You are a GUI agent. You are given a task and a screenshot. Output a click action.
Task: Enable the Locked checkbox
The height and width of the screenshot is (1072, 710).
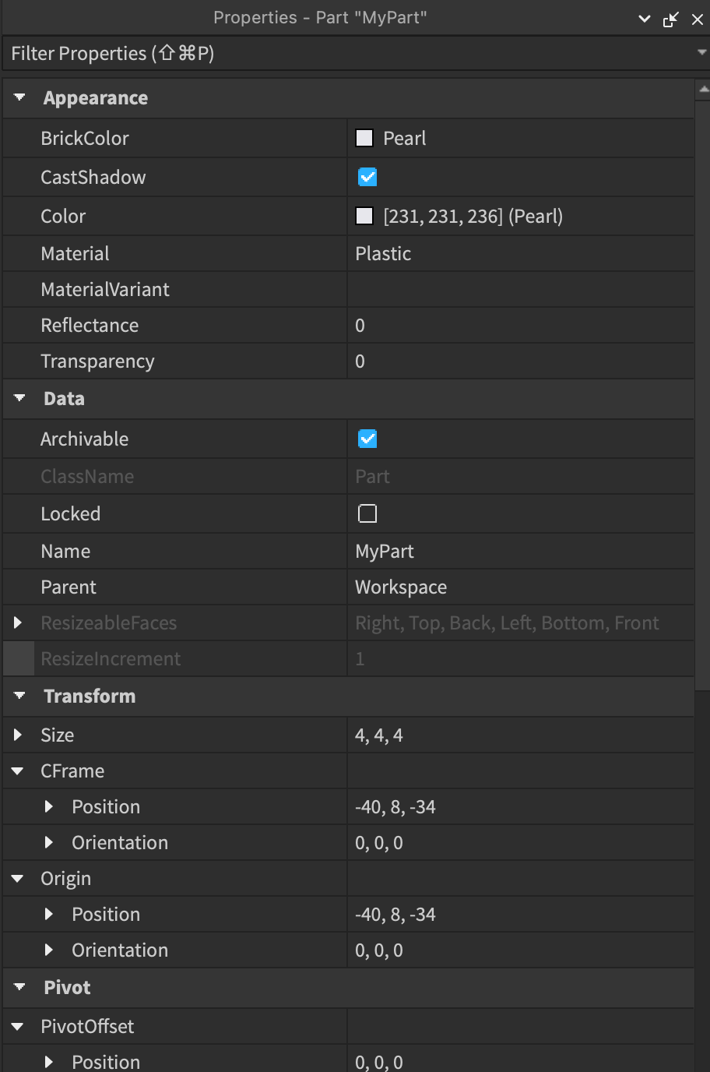[367, 514]
